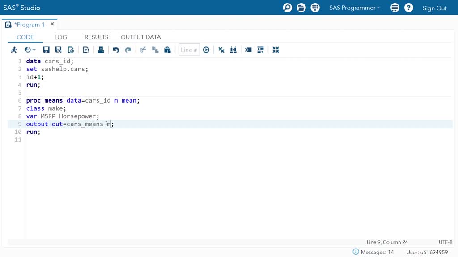Switch to the CODE tab
Viewport: 458px width, 257px height.
coord(25,37)
